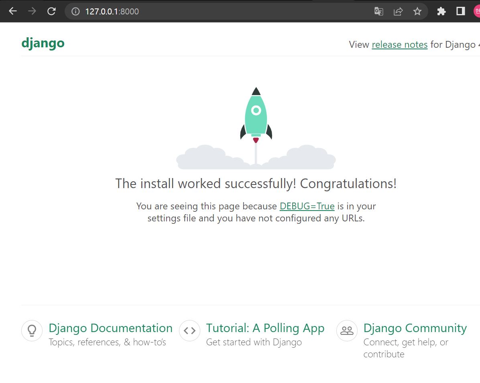The width and height of the screenshot is (480, 383).
Task: Click the people community icon
Action: pyautogui.click(x=347, y=331)
